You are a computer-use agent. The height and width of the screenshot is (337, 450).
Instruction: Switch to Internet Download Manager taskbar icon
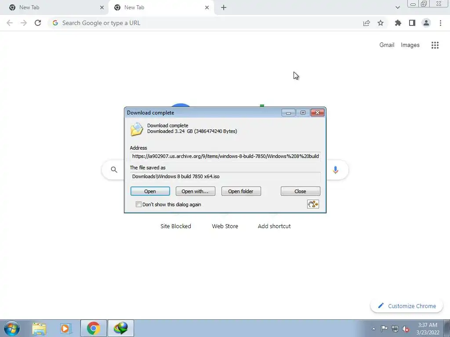pyautogui.click(x=121, y=328)
